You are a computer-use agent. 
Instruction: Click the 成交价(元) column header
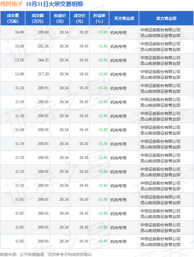coord(80,18)
